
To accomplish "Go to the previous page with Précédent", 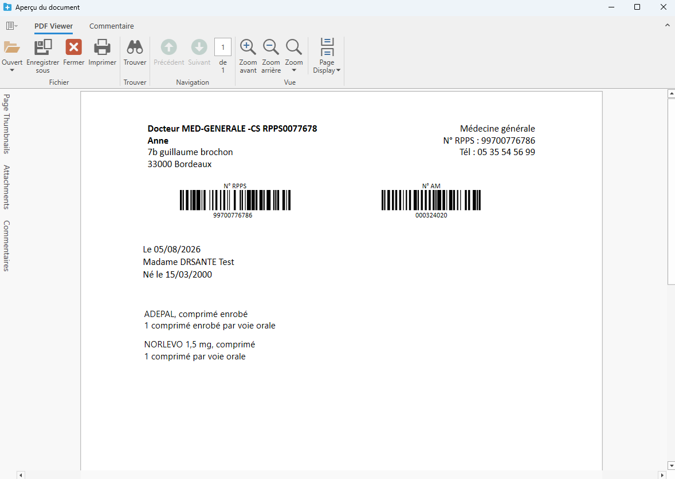I will [x=168, y=47].
